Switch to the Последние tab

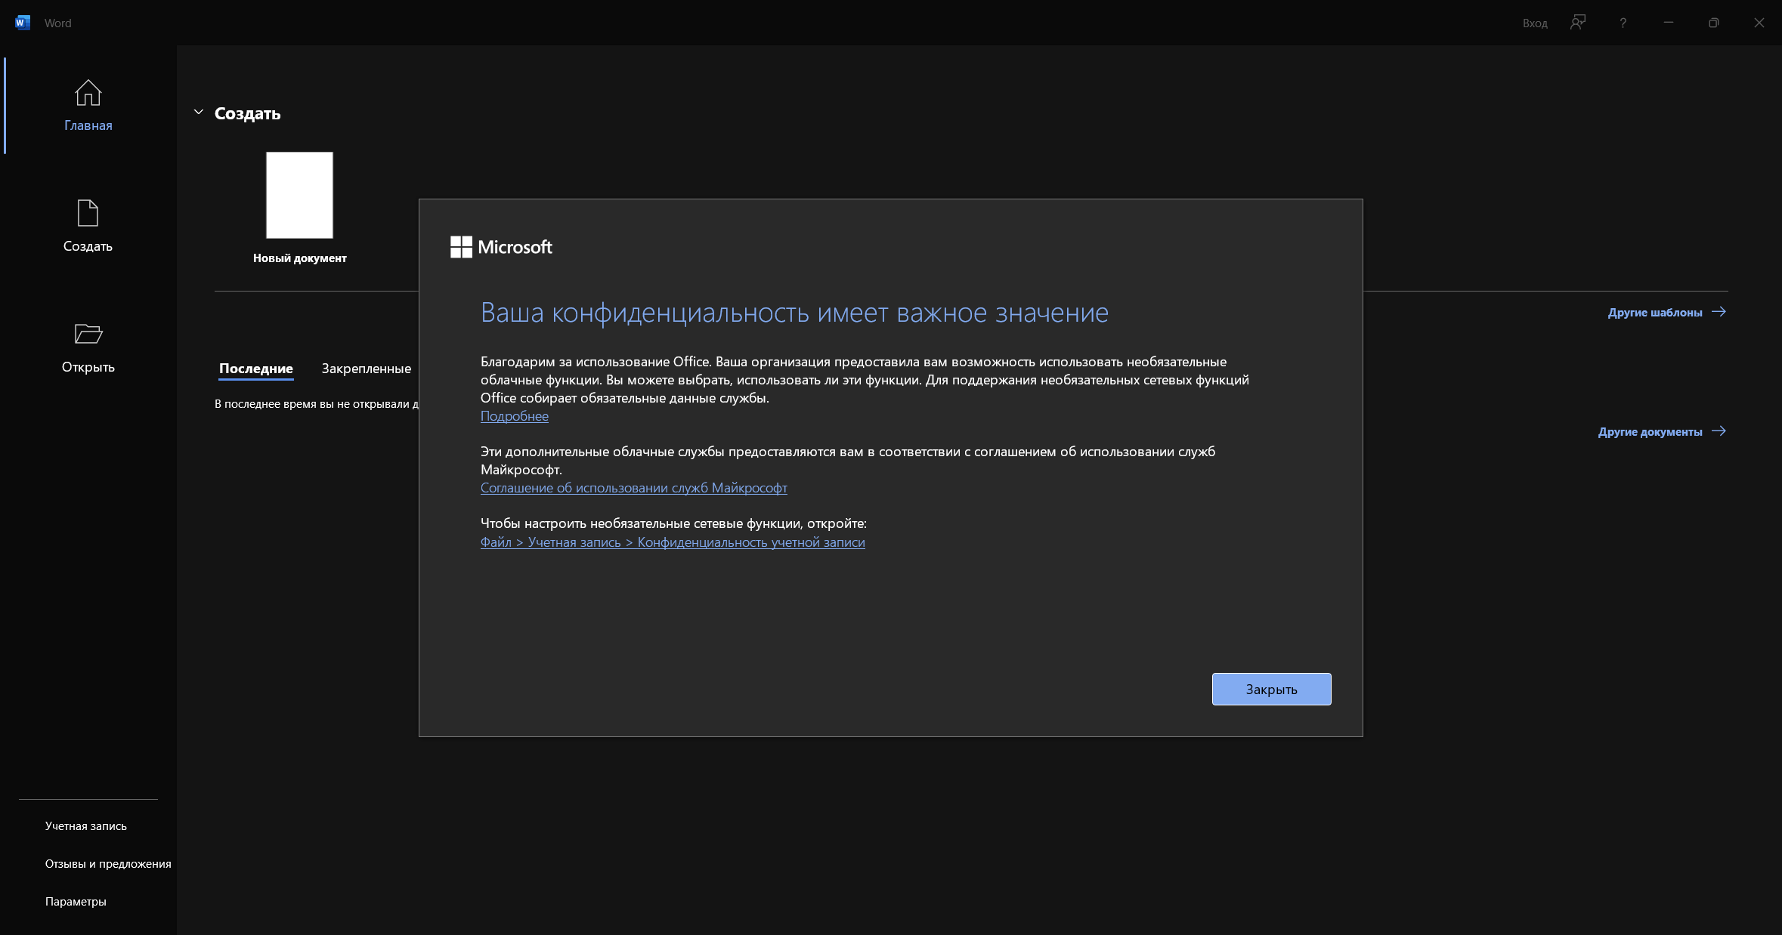[256, 369]
